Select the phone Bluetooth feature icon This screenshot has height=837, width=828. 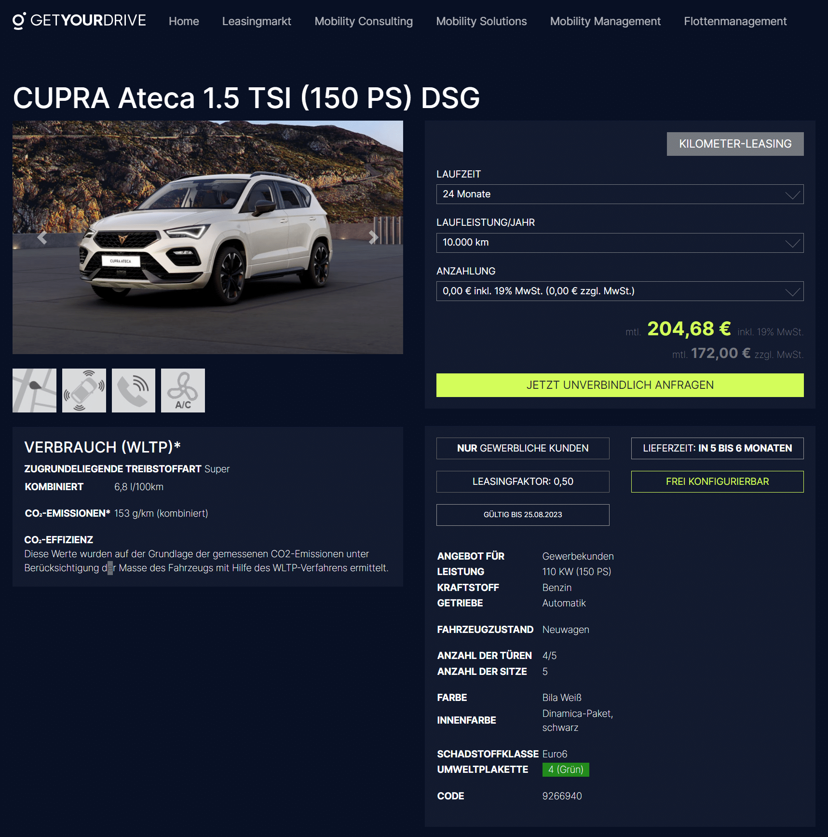(x=134, y=390)
